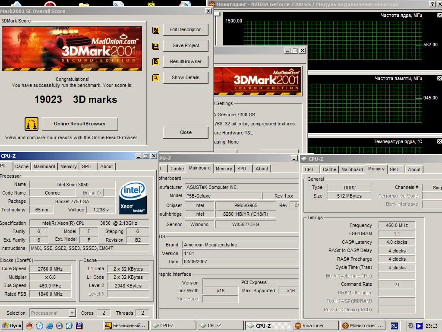Click the CAS# Latency value 4.0 clocks

(x=397, y=242)
